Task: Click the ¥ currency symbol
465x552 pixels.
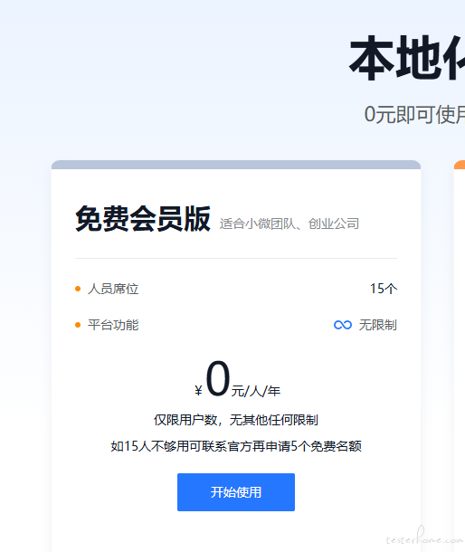Action: [198, 390]
